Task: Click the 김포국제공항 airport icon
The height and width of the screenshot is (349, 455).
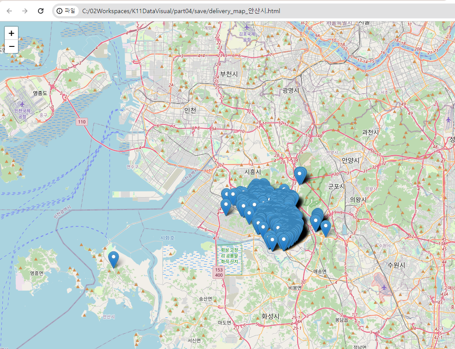Action: 247,27
